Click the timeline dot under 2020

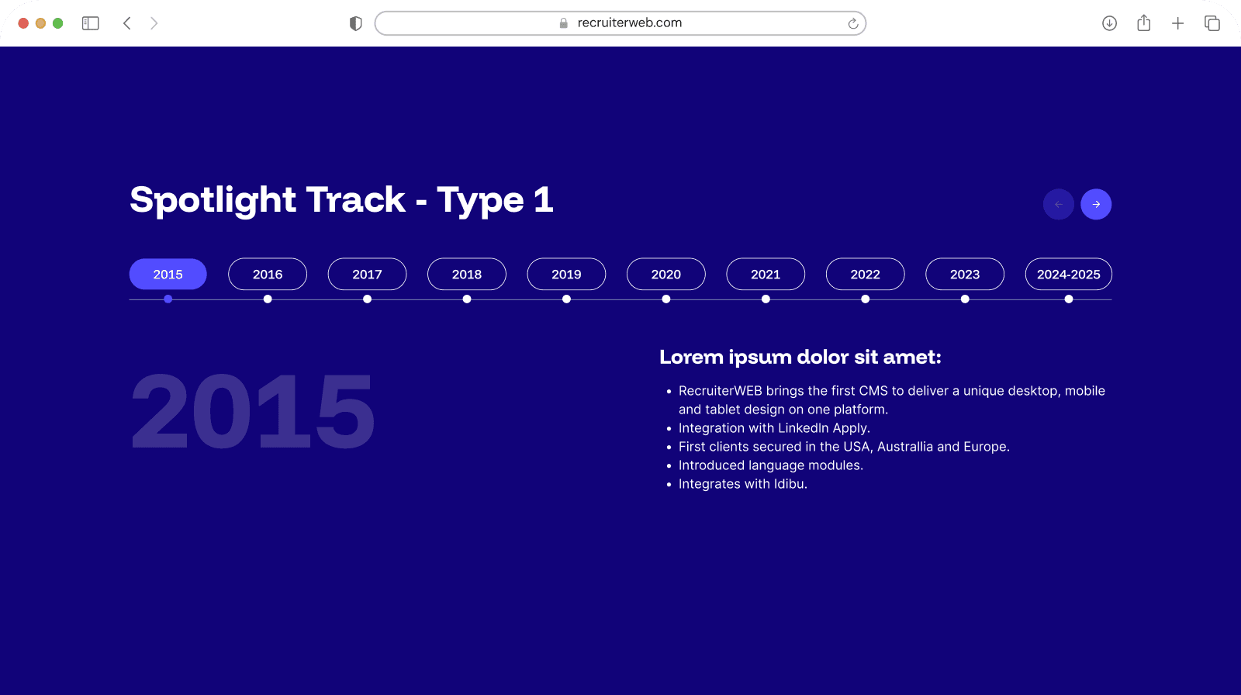[666, 299]
